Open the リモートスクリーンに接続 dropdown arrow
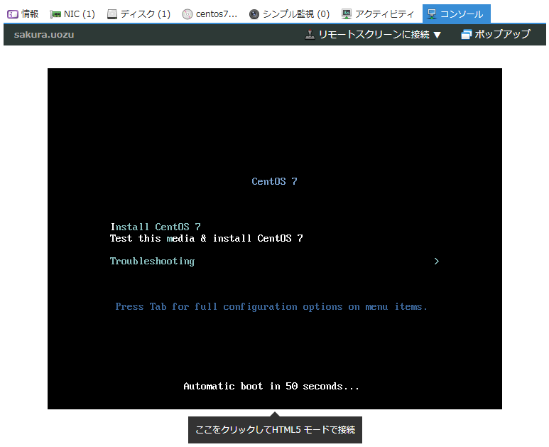Image resolution: width=549 pixels, height=447 pixels. (437, 35)
